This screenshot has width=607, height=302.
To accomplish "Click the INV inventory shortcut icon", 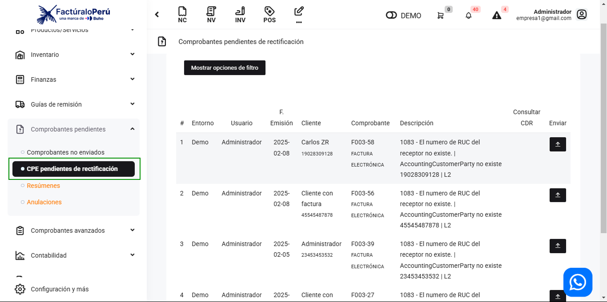I will pos(240,15).
